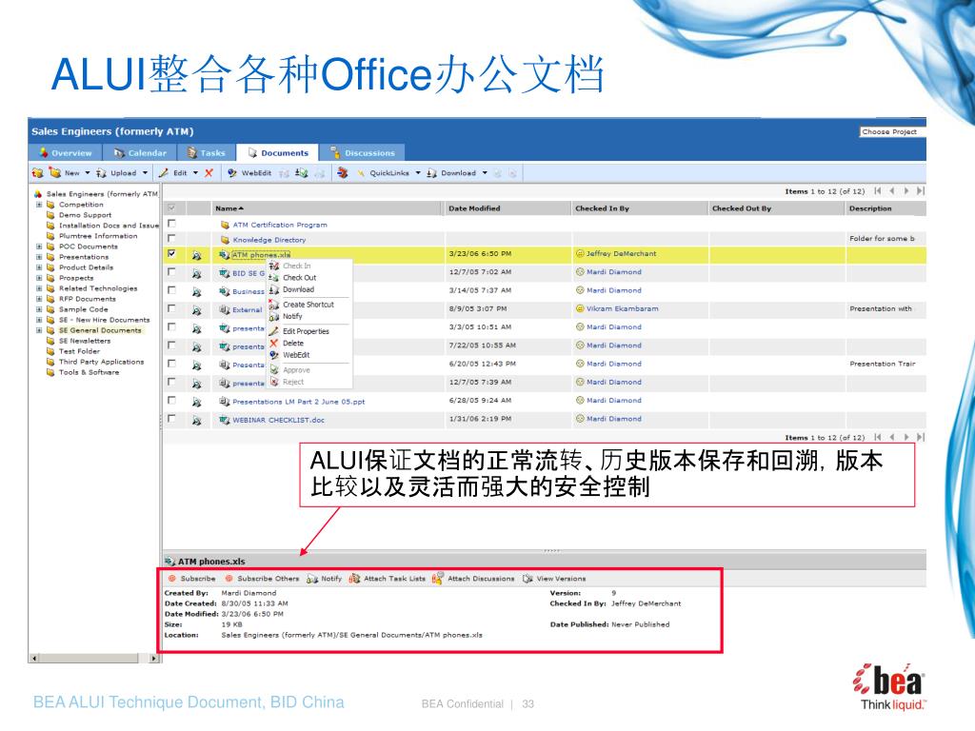Open the Presentations LM Part 2 June 05.ppt link
975x731 pixels.
299,403
